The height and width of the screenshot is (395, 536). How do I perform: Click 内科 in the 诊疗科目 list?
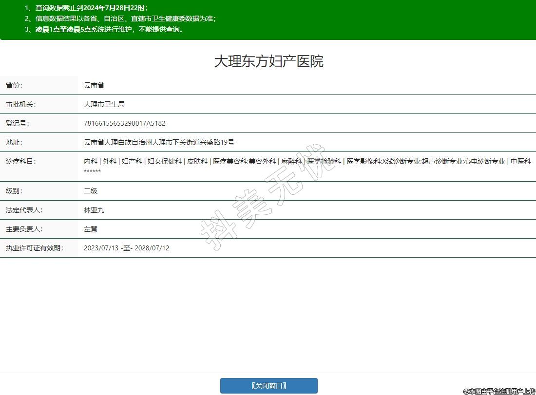(x=91, y=161)
